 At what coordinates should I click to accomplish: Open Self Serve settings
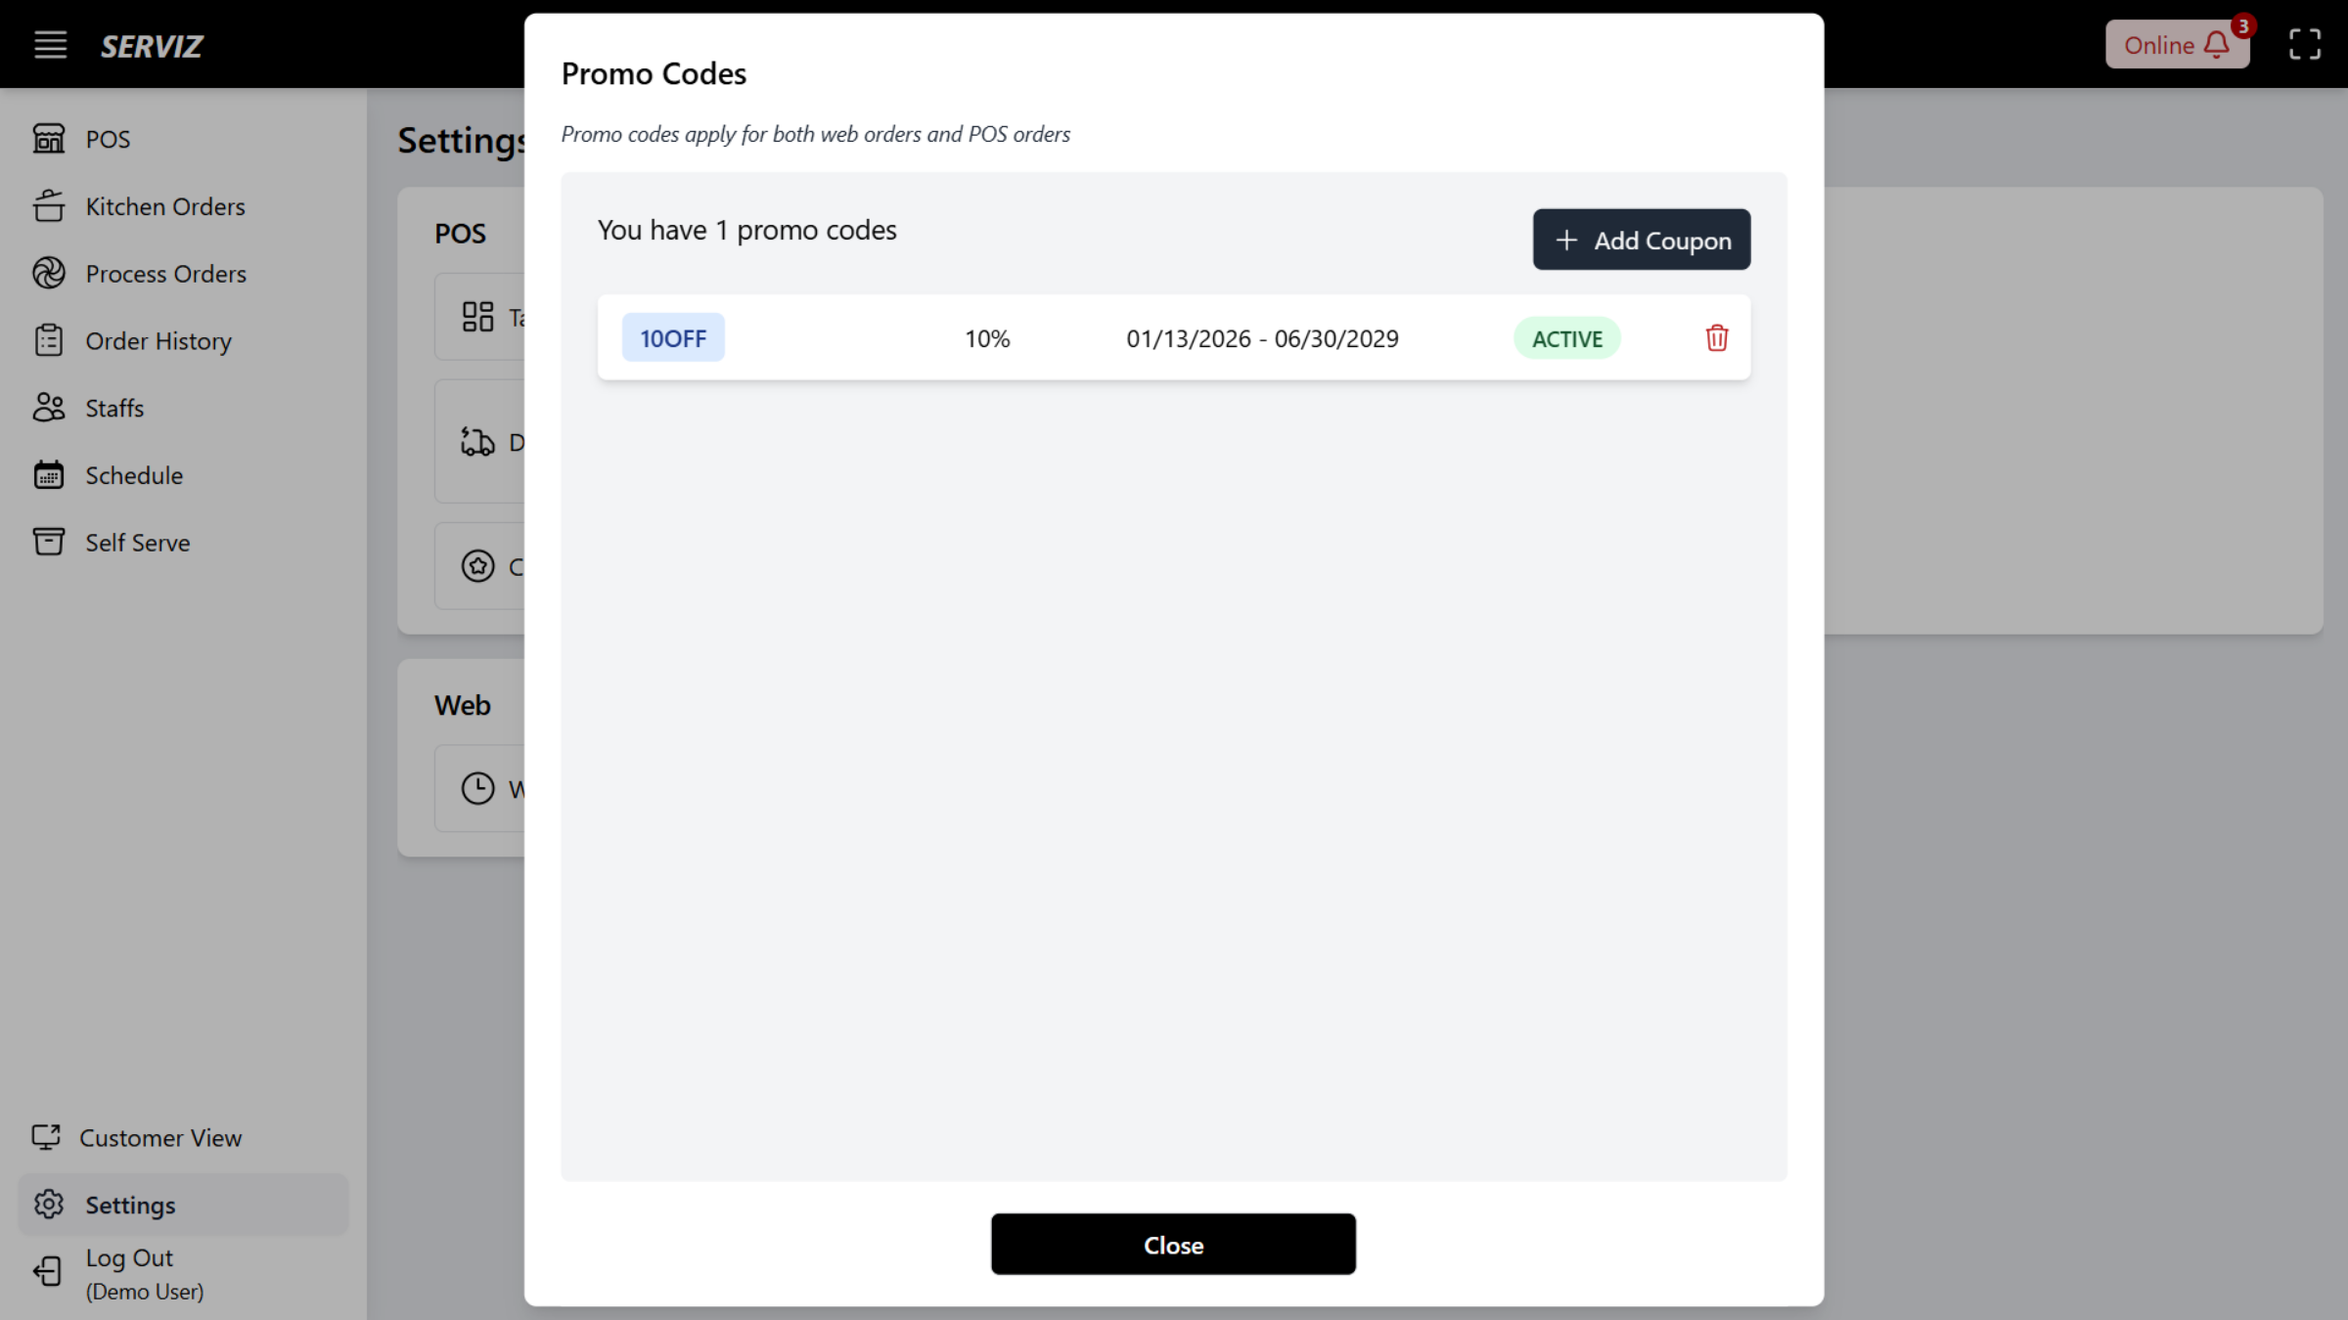tap(136, 542)
